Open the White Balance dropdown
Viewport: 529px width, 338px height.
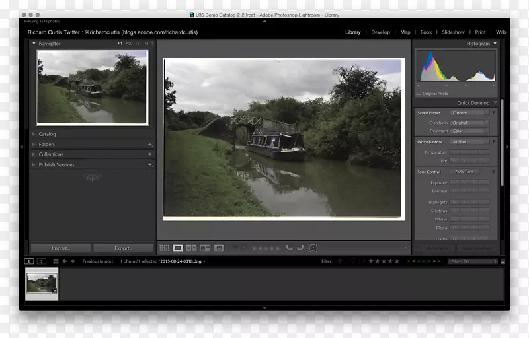tap(470, 142)
